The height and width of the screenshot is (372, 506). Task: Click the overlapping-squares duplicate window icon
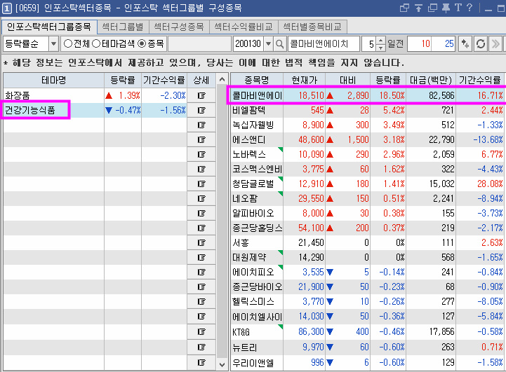pyautogui.click(x=432, y=8)
